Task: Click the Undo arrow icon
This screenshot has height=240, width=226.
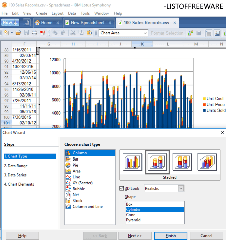Action: tap(55, 33)
